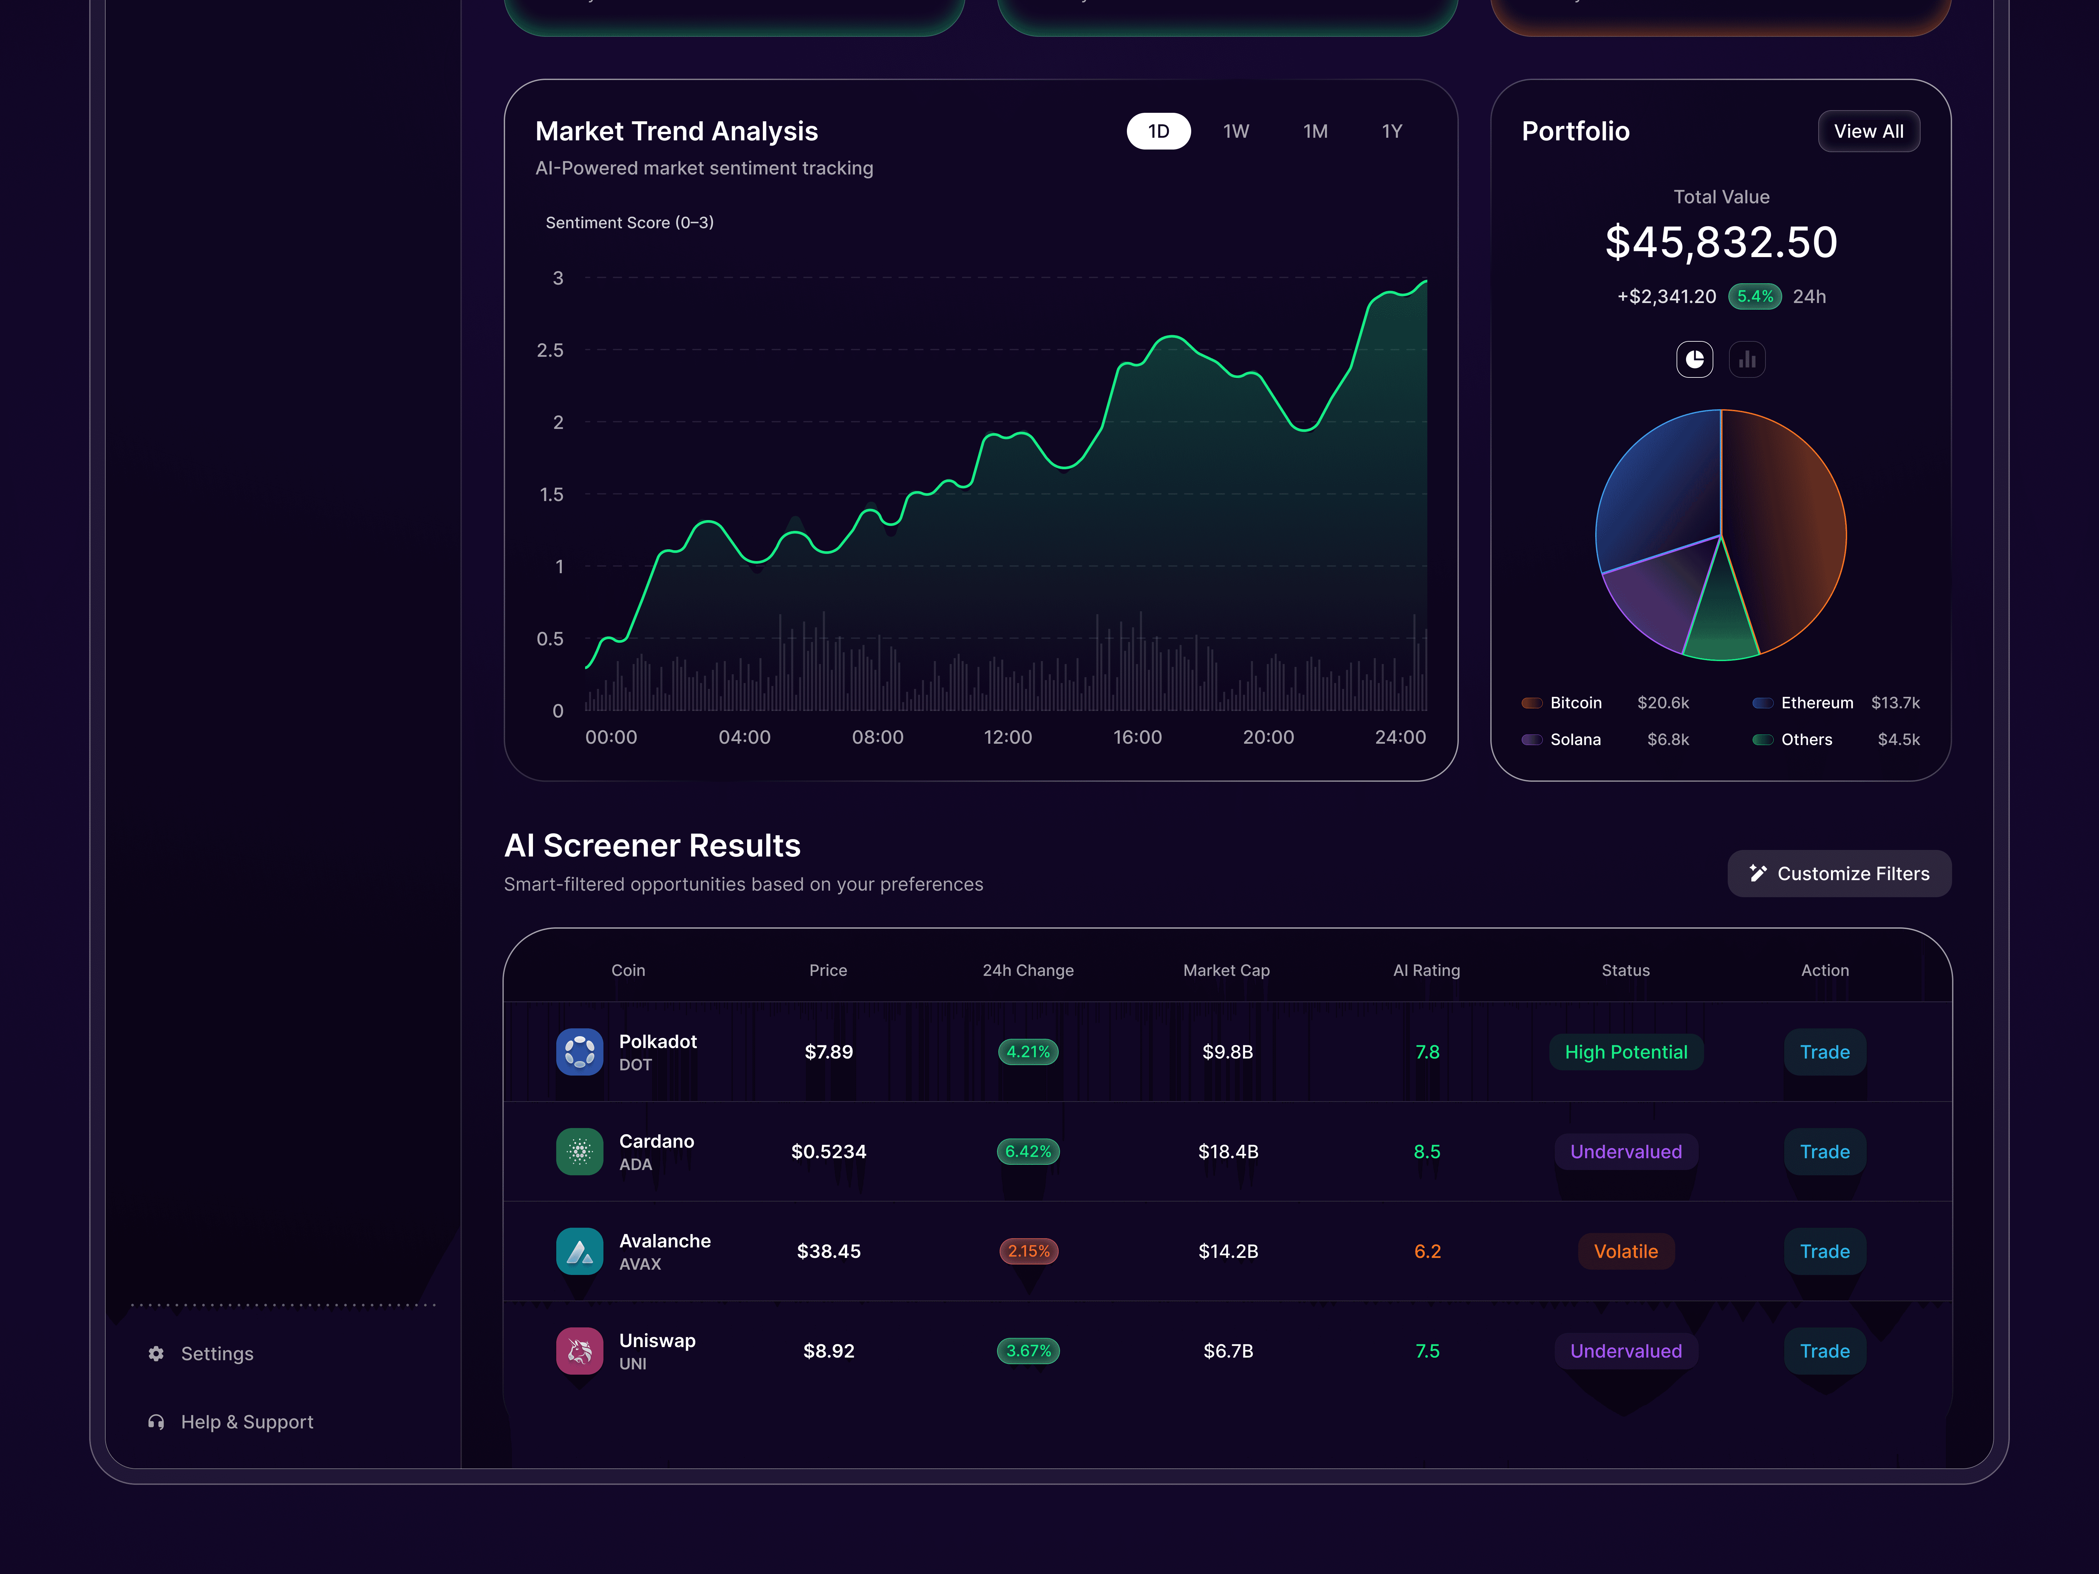Select the 1W timeframe
The image size is (2099, 1574).
click(x=1236, y=131)
